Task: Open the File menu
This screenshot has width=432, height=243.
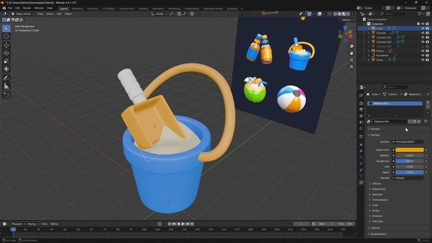Action: tap(10, 8)
